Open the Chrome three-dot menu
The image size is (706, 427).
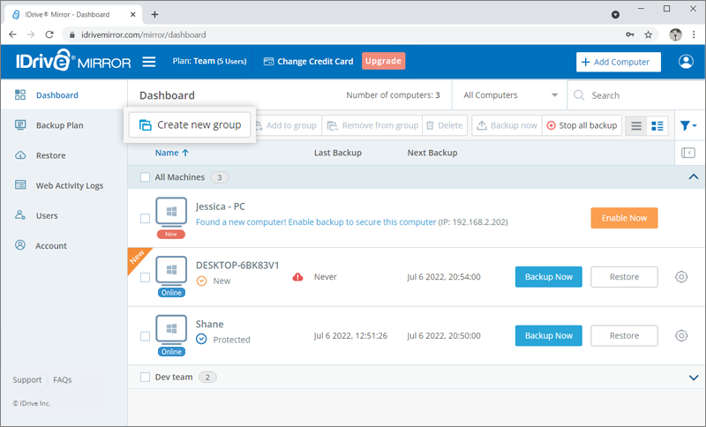click(x=694, y=34)
